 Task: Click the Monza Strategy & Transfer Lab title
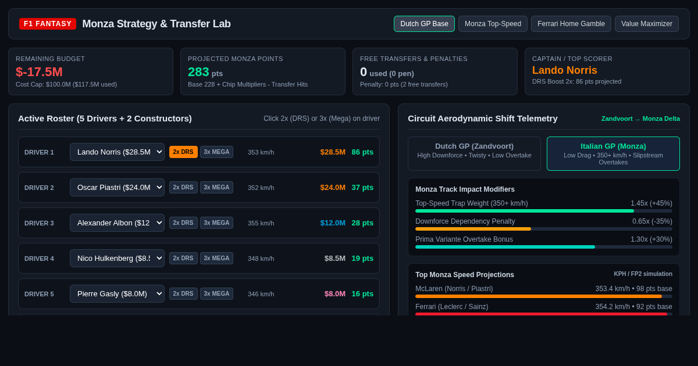[156, 24]
